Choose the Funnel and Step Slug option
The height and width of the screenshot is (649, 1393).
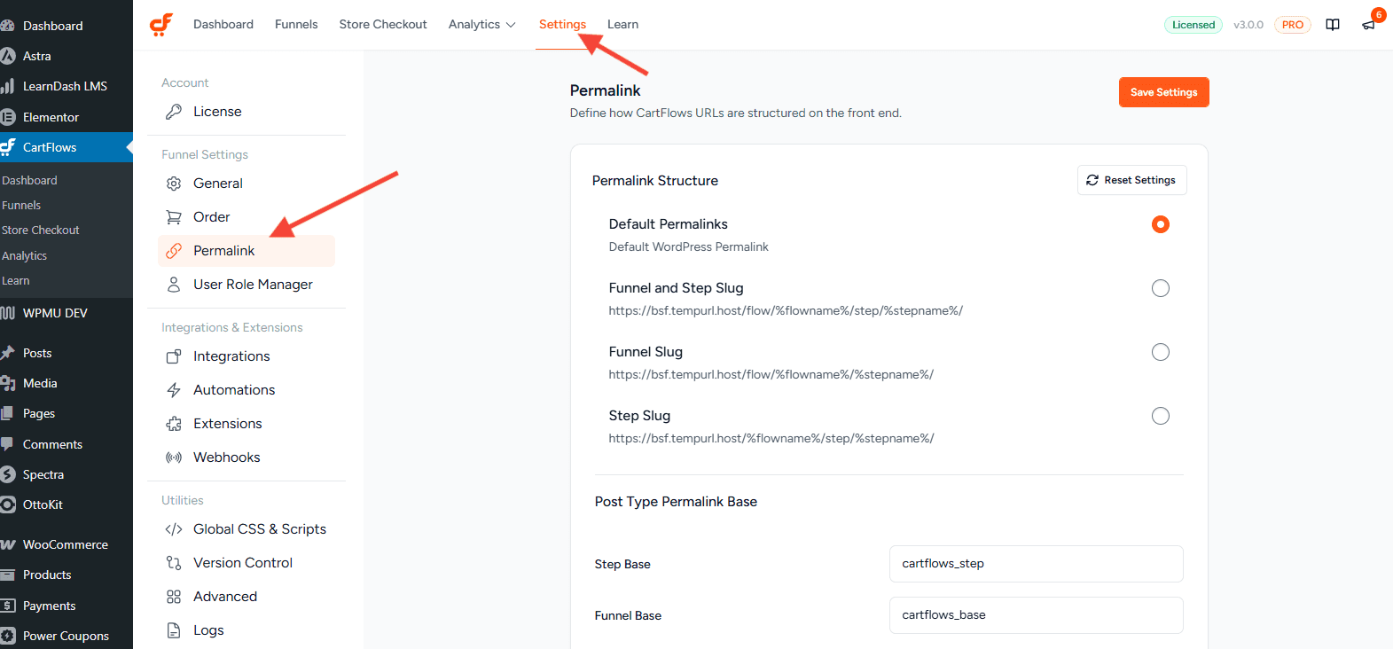(1160, 288)
